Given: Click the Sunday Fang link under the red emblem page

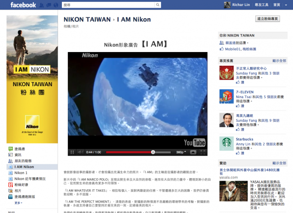Looking at the screenshot, I should coord(246,73).
